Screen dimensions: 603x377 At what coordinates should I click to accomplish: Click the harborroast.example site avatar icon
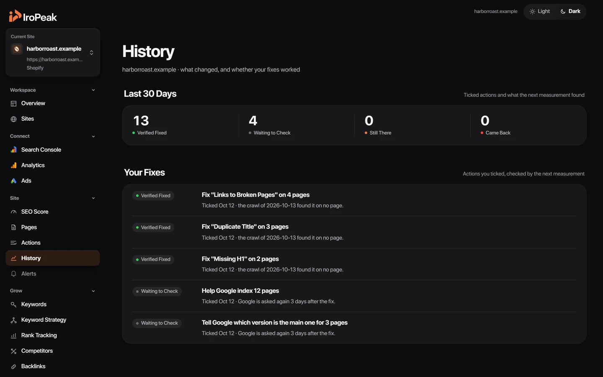17,49
